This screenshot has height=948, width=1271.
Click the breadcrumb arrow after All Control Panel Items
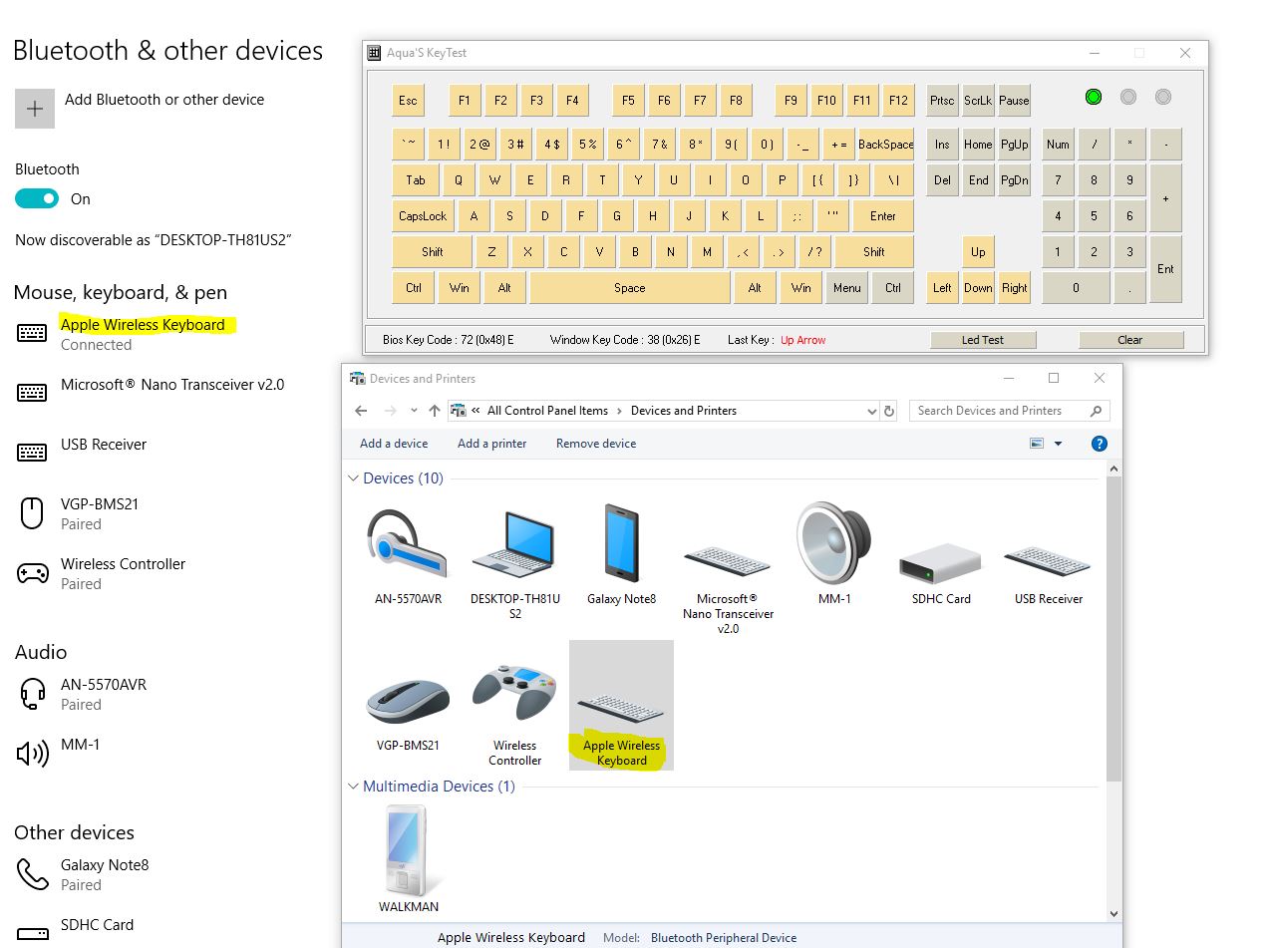point(619,411)
